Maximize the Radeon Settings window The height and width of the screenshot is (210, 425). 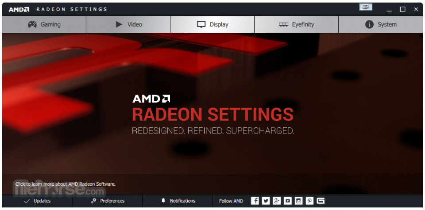pyautogui.click(x=403, y=9)
